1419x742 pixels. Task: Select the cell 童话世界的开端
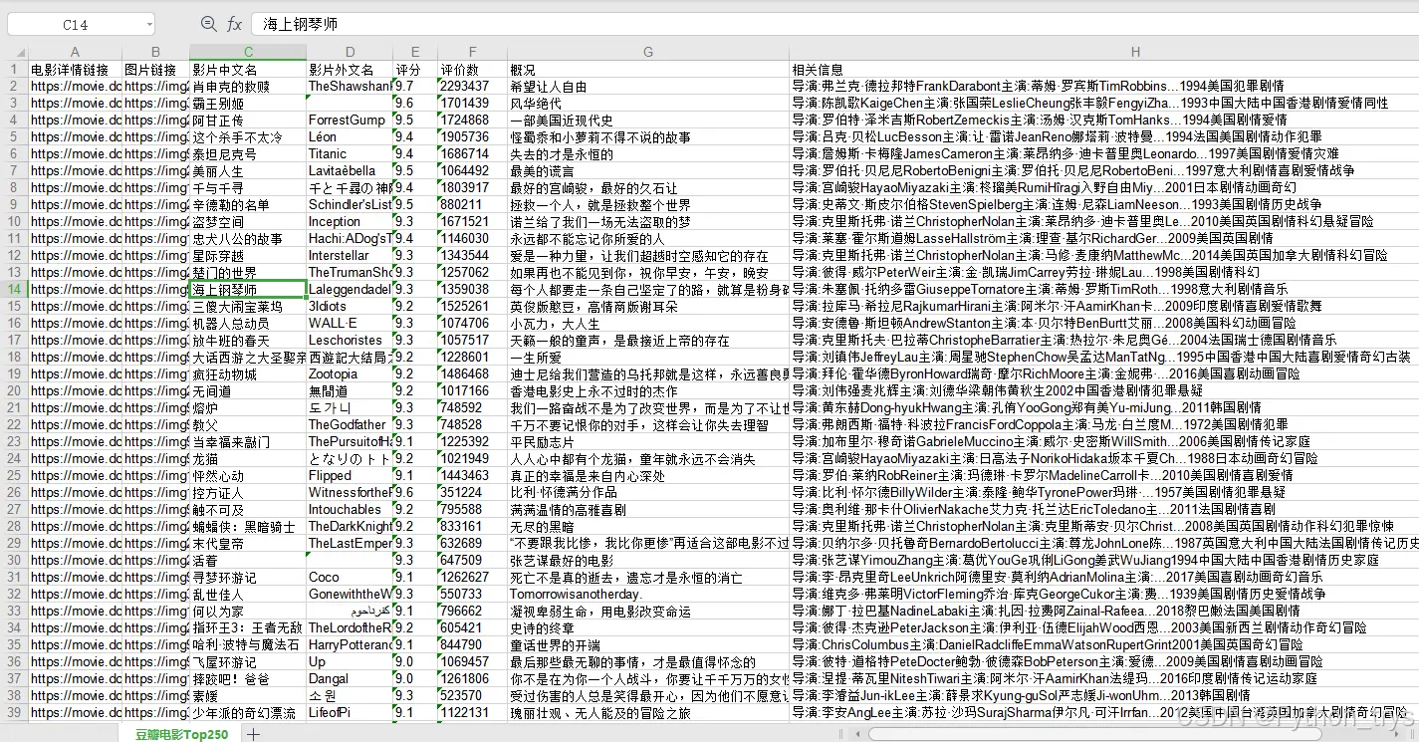[648, 645]
